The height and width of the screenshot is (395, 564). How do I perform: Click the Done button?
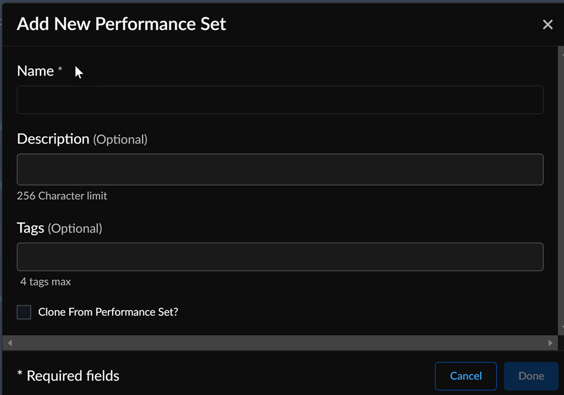point(531,376)
